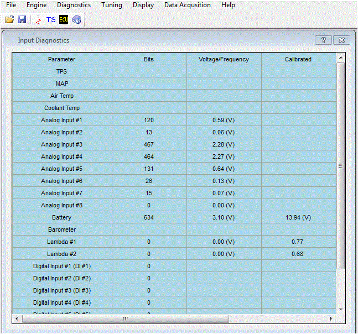The width and height of the screenshot is (358, 334).
Task: Click the Parameter column header
Action: tap(62, 59)
